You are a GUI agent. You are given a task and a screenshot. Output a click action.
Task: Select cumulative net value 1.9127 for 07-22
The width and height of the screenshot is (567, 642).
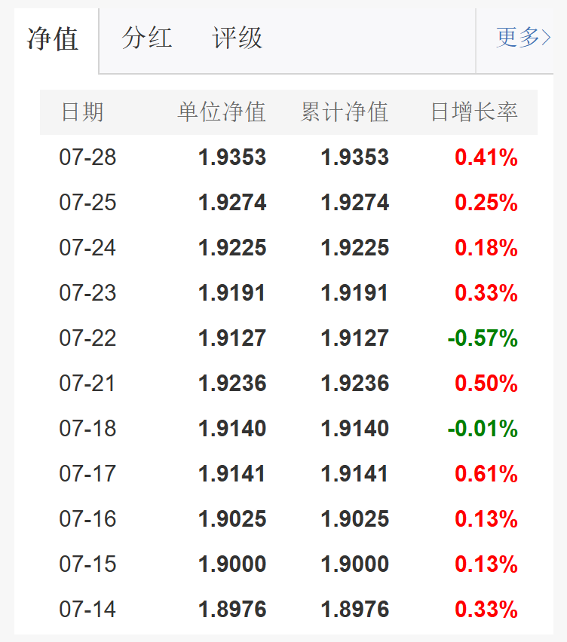pyautogui.click(x=355, y=338)
